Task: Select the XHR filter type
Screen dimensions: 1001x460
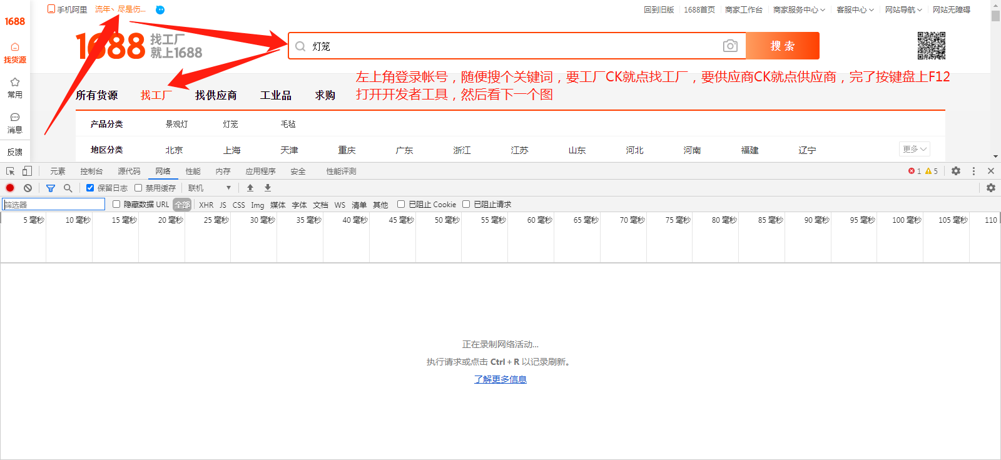Action: click(206, 205)
